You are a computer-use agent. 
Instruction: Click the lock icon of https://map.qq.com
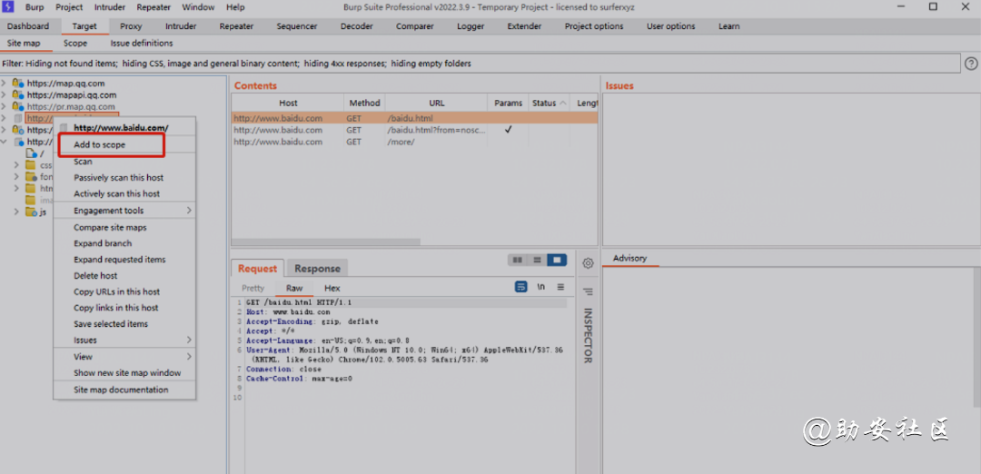[17, 84]
